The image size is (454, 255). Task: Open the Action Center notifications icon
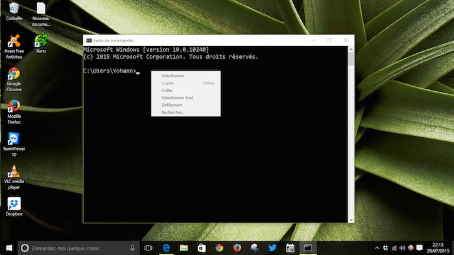point(419,248)
